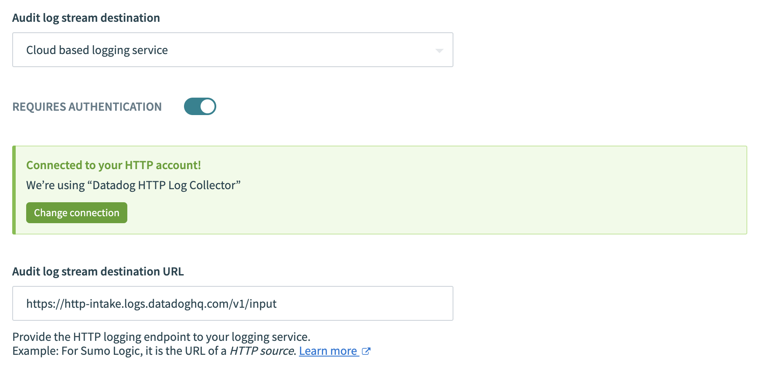Select the Datadog HTTP Log Collector message text
Image resolution: width=763 pixels, height=367 pixels.
pos(133,185)
